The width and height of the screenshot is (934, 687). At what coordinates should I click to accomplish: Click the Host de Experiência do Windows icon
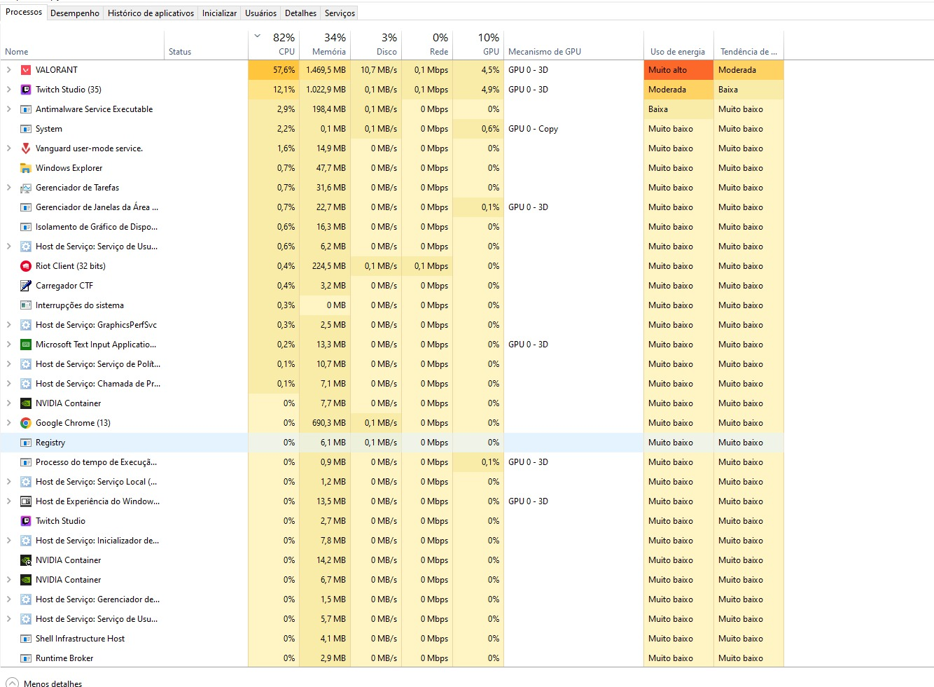26,501
